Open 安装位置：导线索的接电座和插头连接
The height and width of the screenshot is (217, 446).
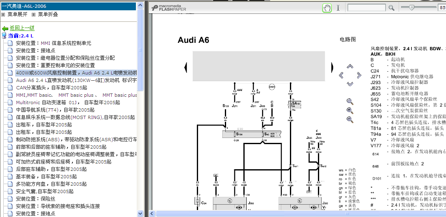58,206
